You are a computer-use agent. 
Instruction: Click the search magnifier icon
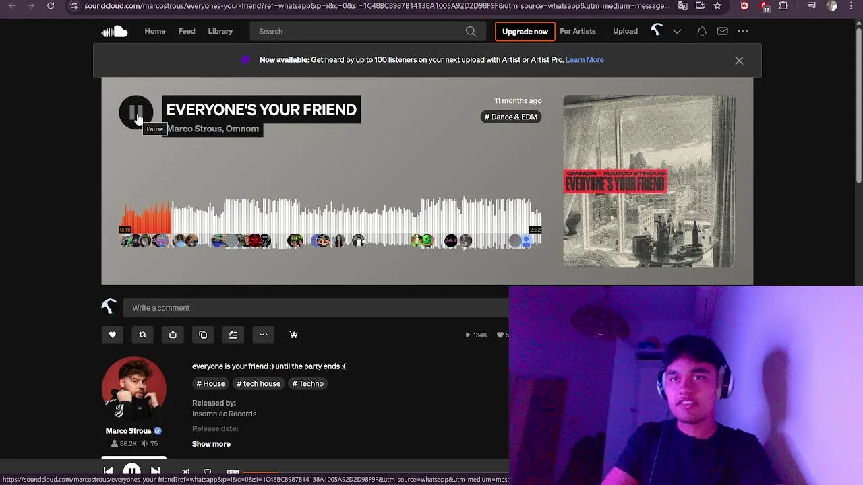click(471, 32)
